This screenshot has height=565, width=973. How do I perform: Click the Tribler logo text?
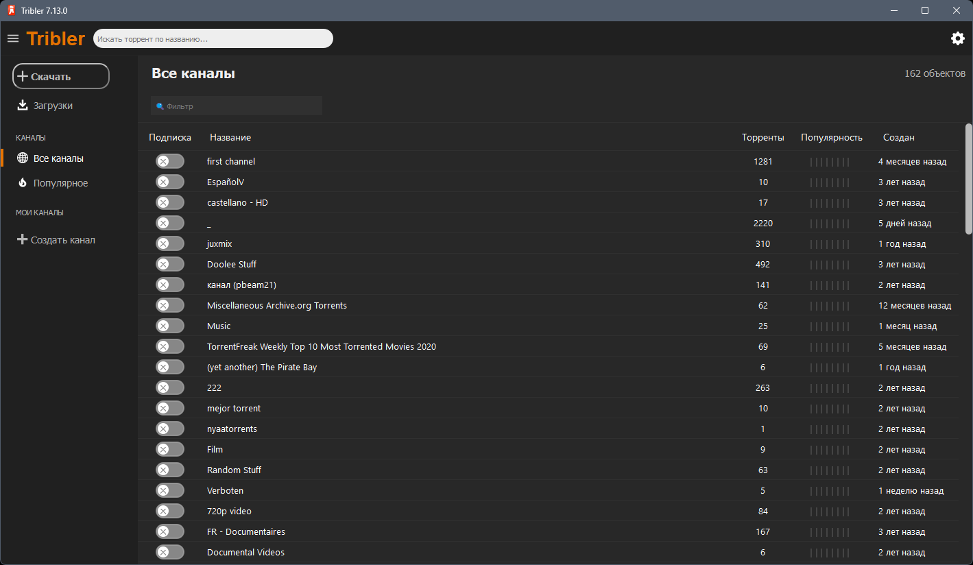56,38
